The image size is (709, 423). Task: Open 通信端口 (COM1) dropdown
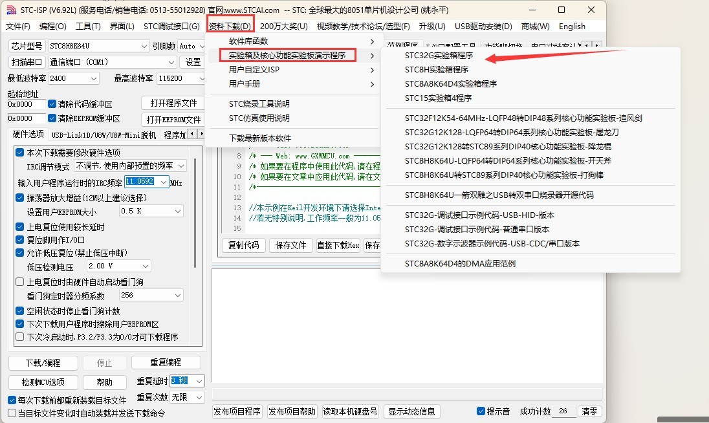click(x=112, y=62)
